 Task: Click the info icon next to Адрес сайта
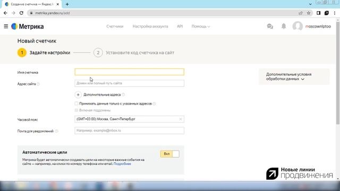[38, 84]
